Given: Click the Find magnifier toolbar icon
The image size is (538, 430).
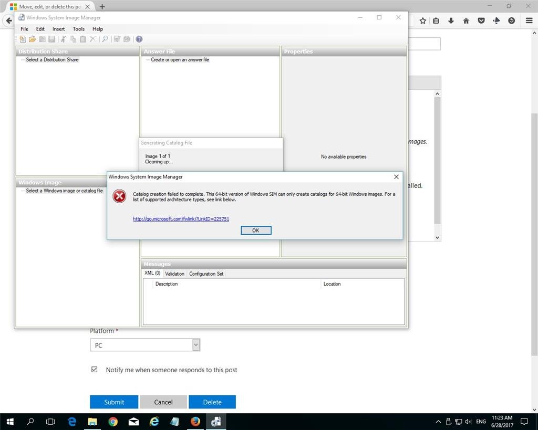Looking at the screenshot, I should click(x=105, y=39).
